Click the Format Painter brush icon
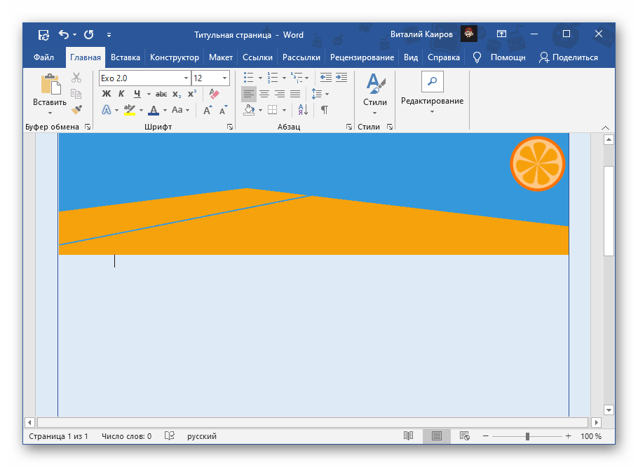The image size is (638, 467). (76, 110)
